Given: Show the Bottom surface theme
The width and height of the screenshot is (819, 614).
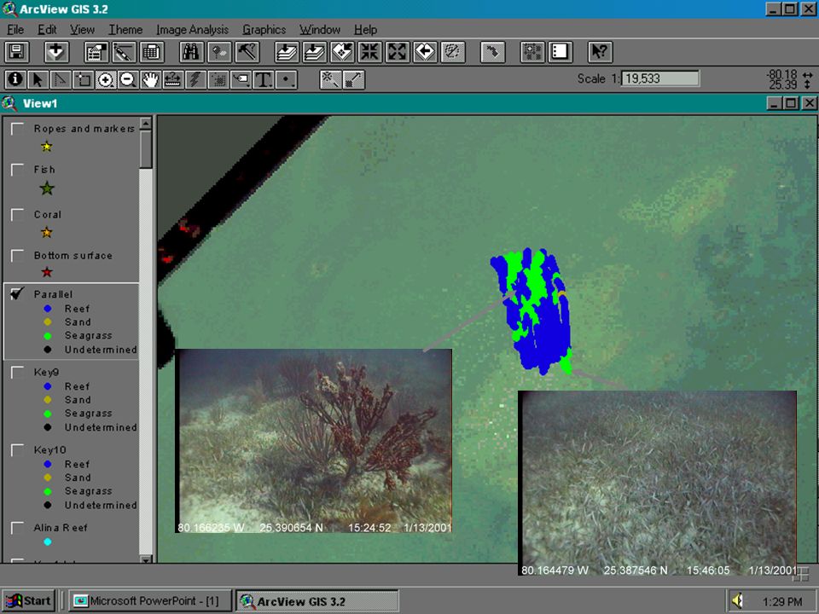Looking at the screenshot, I should [18, 255].
